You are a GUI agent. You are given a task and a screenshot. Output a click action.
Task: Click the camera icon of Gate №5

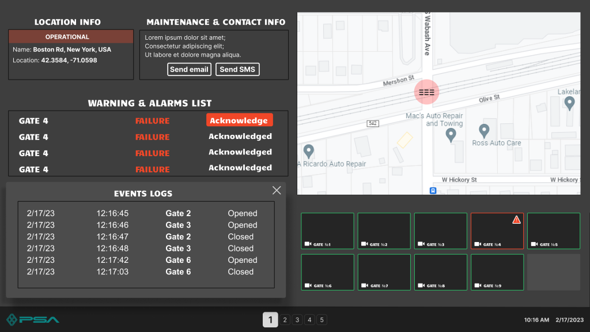(x=534, y=244)
